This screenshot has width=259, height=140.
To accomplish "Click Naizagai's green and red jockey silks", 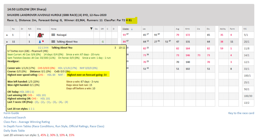I will pos(40,35).
